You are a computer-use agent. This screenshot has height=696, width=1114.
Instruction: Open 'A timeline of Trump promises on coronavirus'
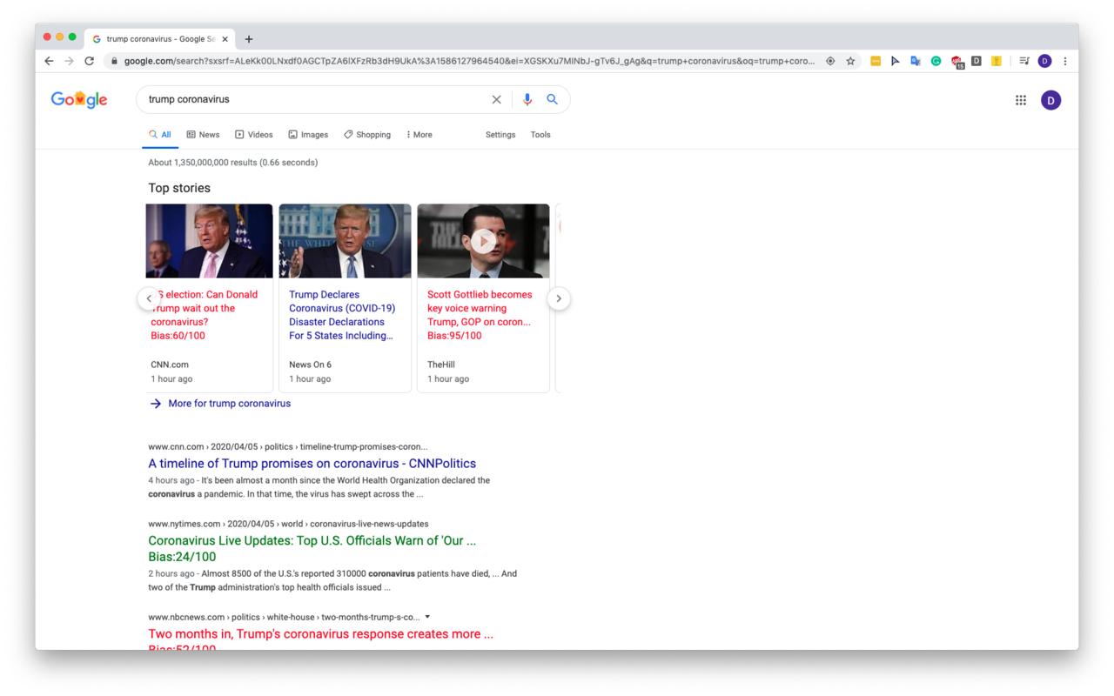(312, 464)
